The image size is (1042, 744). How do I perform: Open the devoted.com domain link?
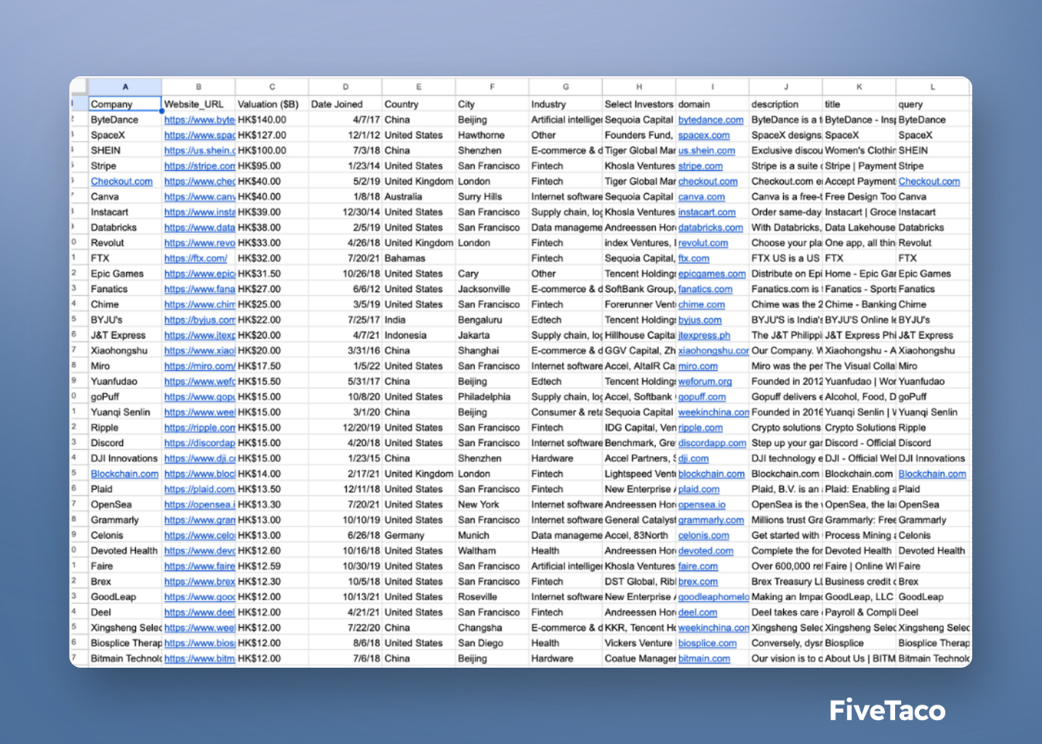pos(705,551)
